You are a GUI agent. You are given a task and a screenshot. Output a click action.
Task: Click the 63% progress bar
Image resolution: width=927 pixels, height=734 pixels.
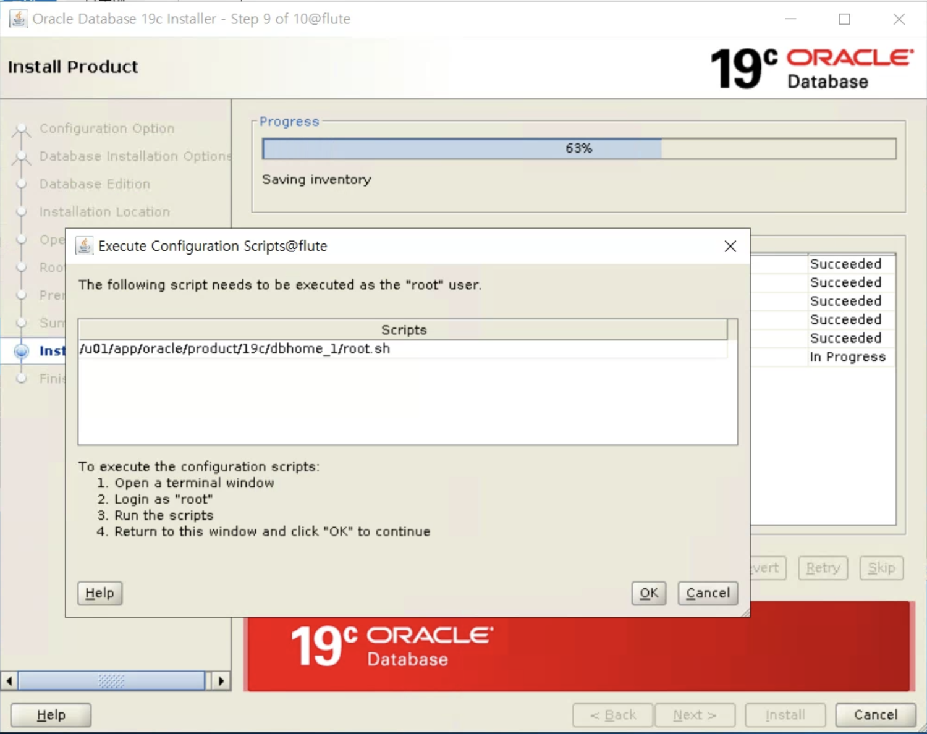coord(579,148)
